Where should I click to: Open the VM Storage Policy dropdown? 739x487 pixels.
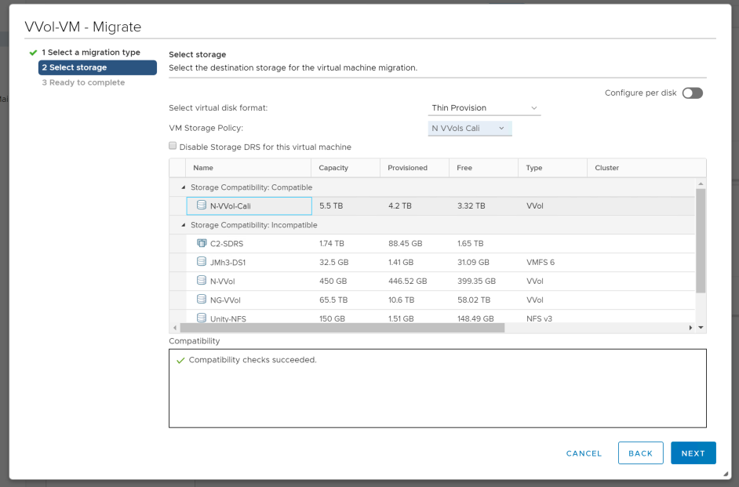(x=469, y=128)
